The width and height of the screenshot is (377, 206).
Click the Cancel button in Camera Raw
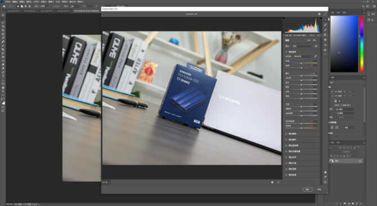(x=319, y=190)
